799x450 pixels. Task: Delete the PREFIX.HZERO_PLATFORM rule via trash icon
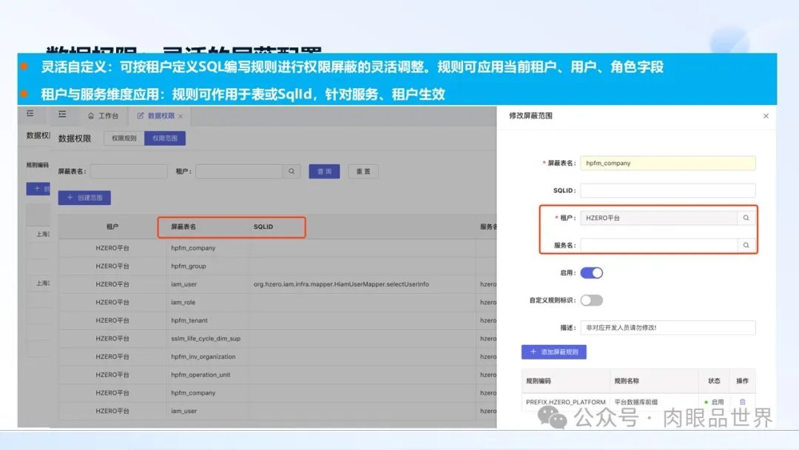(742, 402)
